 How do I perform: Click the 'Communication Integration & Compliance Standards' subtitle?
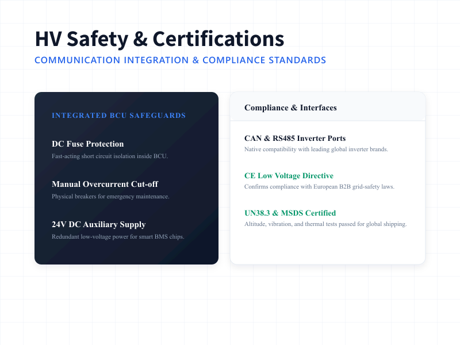180,60
